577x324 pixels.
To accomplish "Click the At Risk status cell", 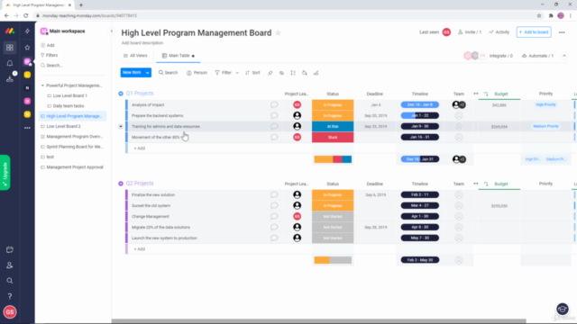I will 333,126.
